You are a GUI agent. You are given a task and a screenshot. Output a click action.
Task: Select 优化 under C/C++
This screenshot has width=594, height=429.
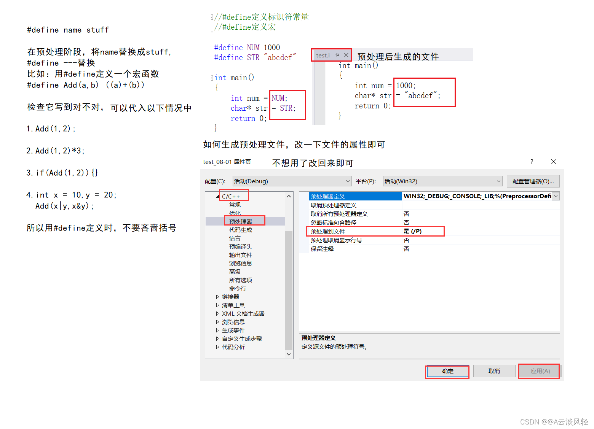235,213
